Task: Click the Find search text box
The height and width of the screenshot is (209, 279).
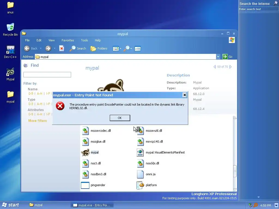Action: tap(47, 75)
